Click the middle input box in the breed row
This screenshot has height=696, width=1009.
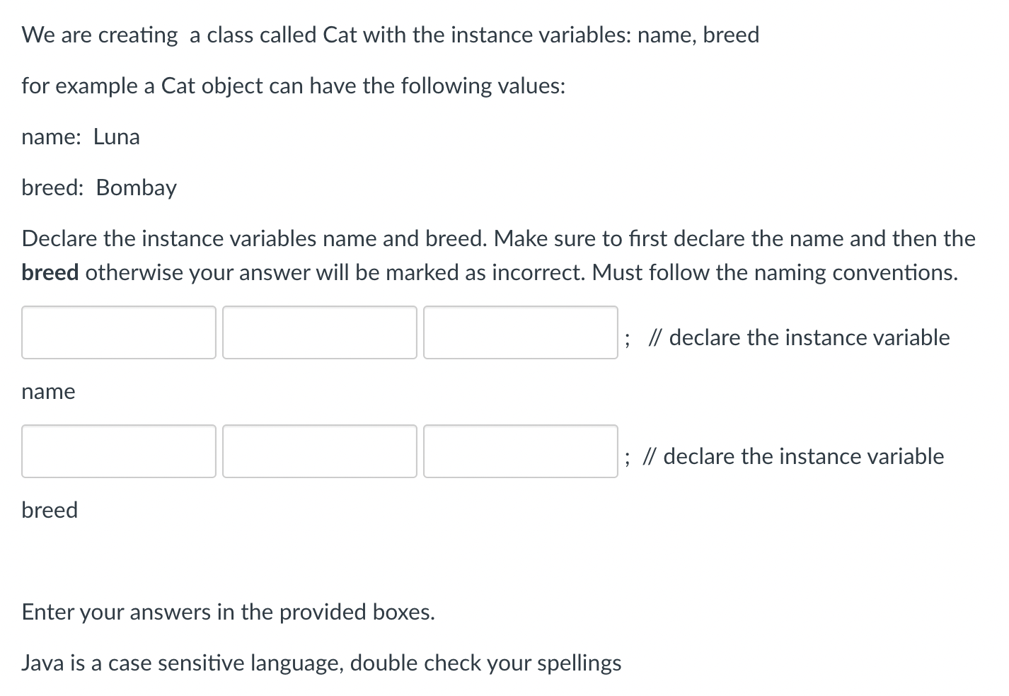[x=319, y=451]
